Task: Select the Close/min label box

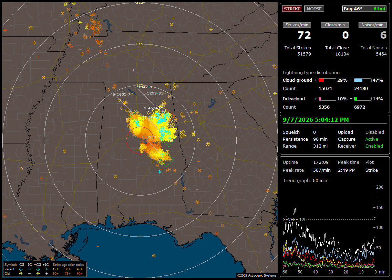Action: pos(335,25)
